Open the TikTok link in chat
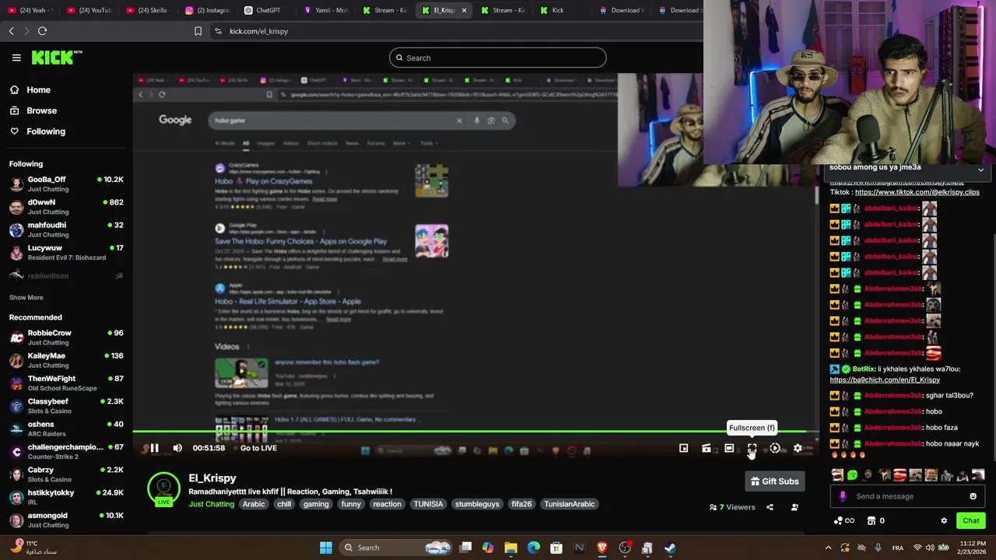Screen dimensions: 996x560 (x=917, y=192)
